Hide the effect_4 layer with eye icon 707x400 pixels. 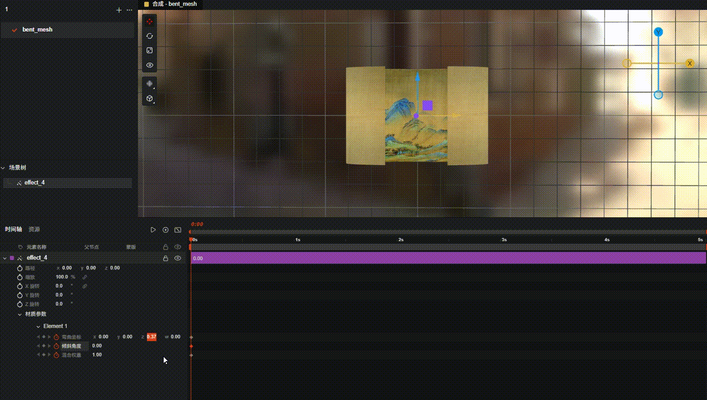(x=178, y=258)
